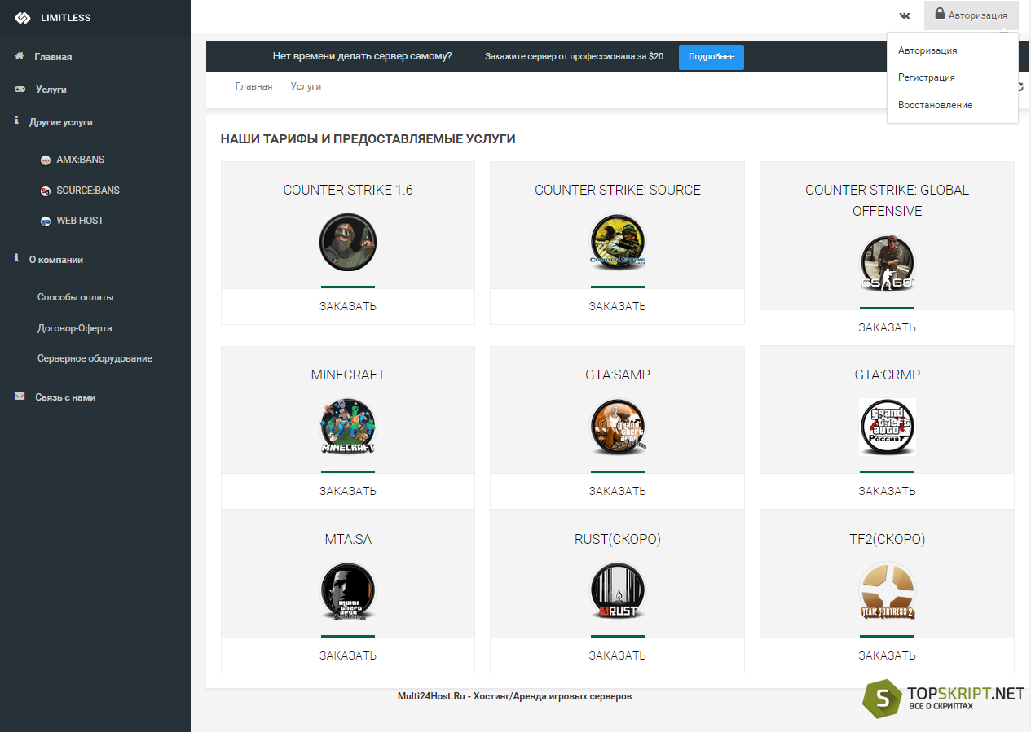Open SOURCE:BANS service page
The width and height of the screenshot is (1031, 732).
coord(88,191)
